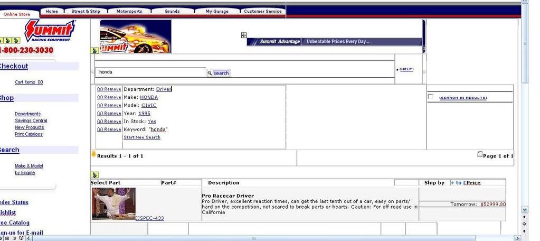Click the magnifying glass search icon
The height and width of the screenshot is (241, 540).
210,73
